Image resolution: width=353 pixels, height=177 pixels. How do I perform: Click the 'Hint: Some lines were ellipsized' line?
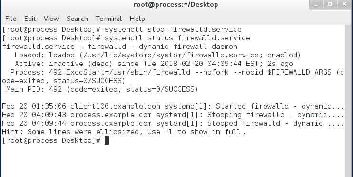click(124, 132)
